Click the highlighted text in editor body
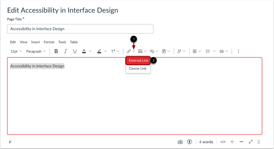274x149 pixels. [x=37, y=66]
